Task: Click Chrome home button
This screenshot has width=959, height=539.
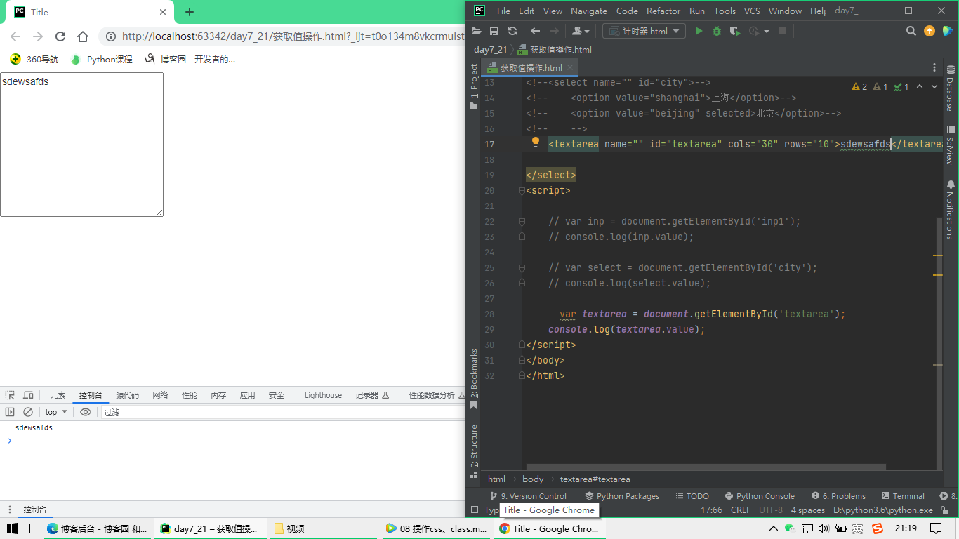Action: [83, 36]
